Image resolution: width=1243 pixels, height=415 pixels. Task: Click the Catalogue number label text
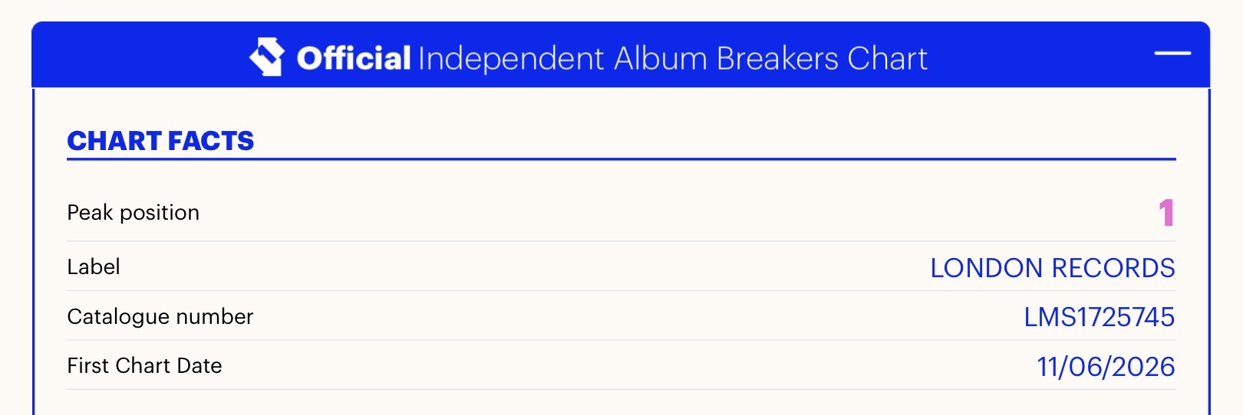(x=160, y=316)
